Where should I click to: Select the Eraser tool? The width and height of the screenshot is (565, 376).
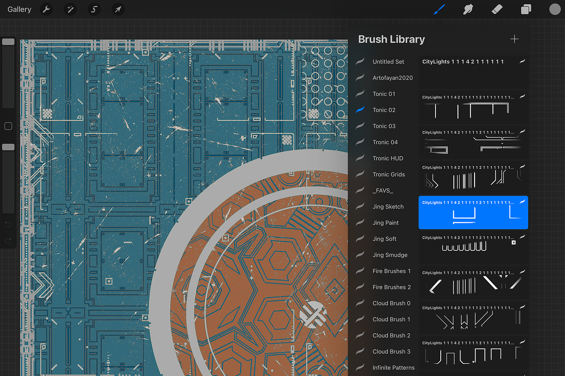pyautogui.click(x=497, y=9)
